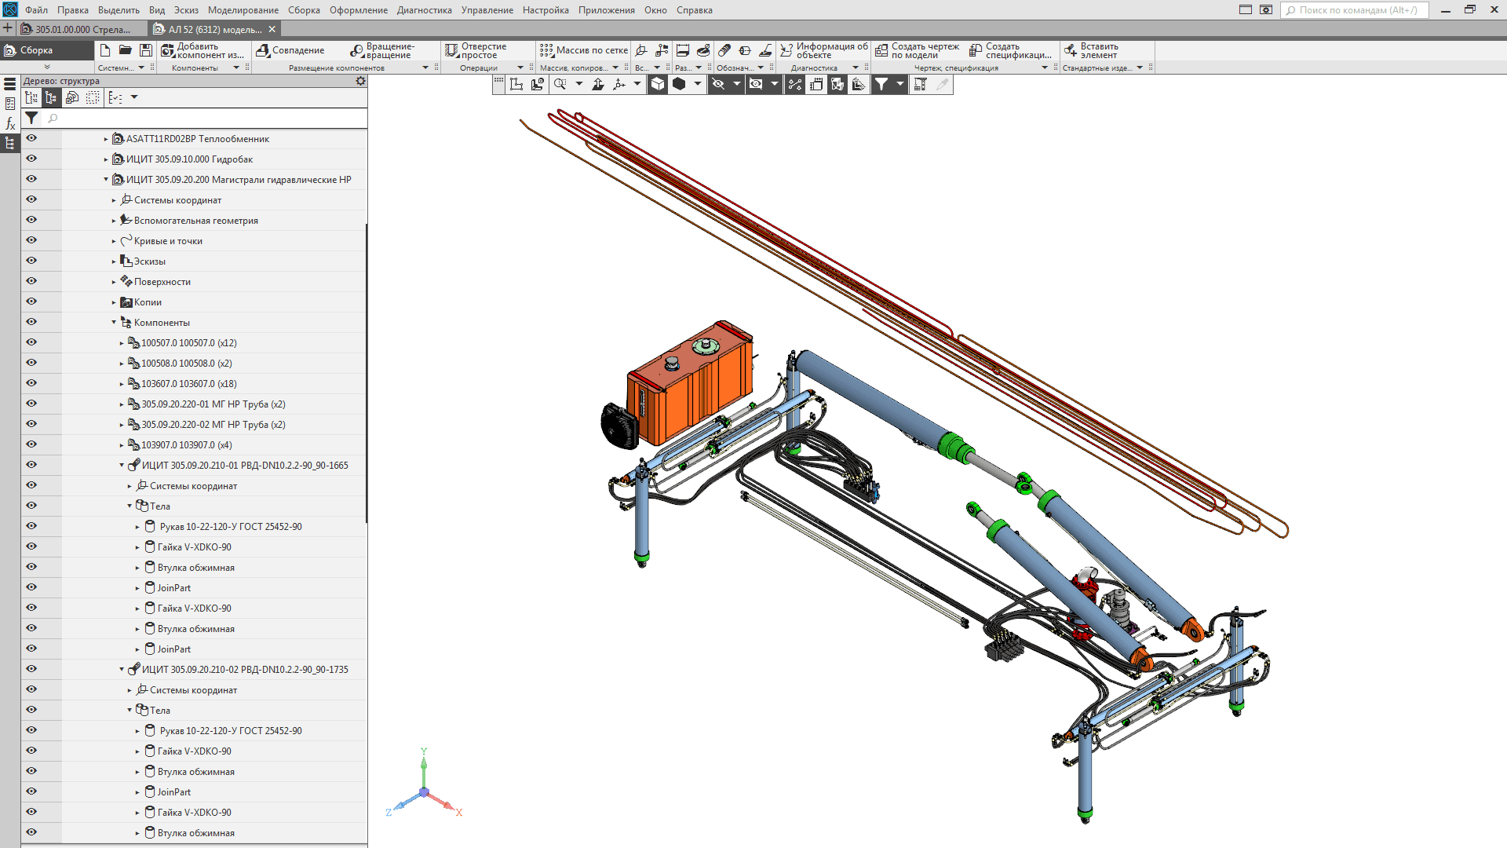1507x848 pixels.
Task: Select Отверстие простое operation
Action: [476, 50]
